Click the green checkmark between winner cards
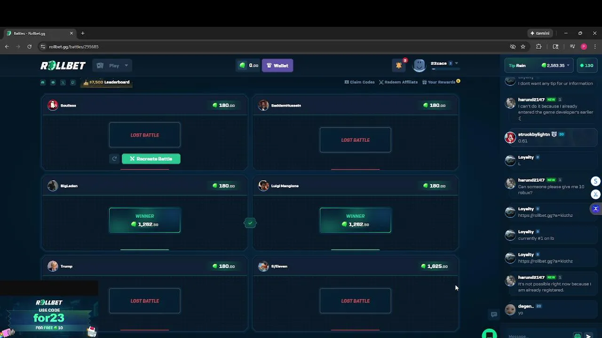 tap(250, 223)
